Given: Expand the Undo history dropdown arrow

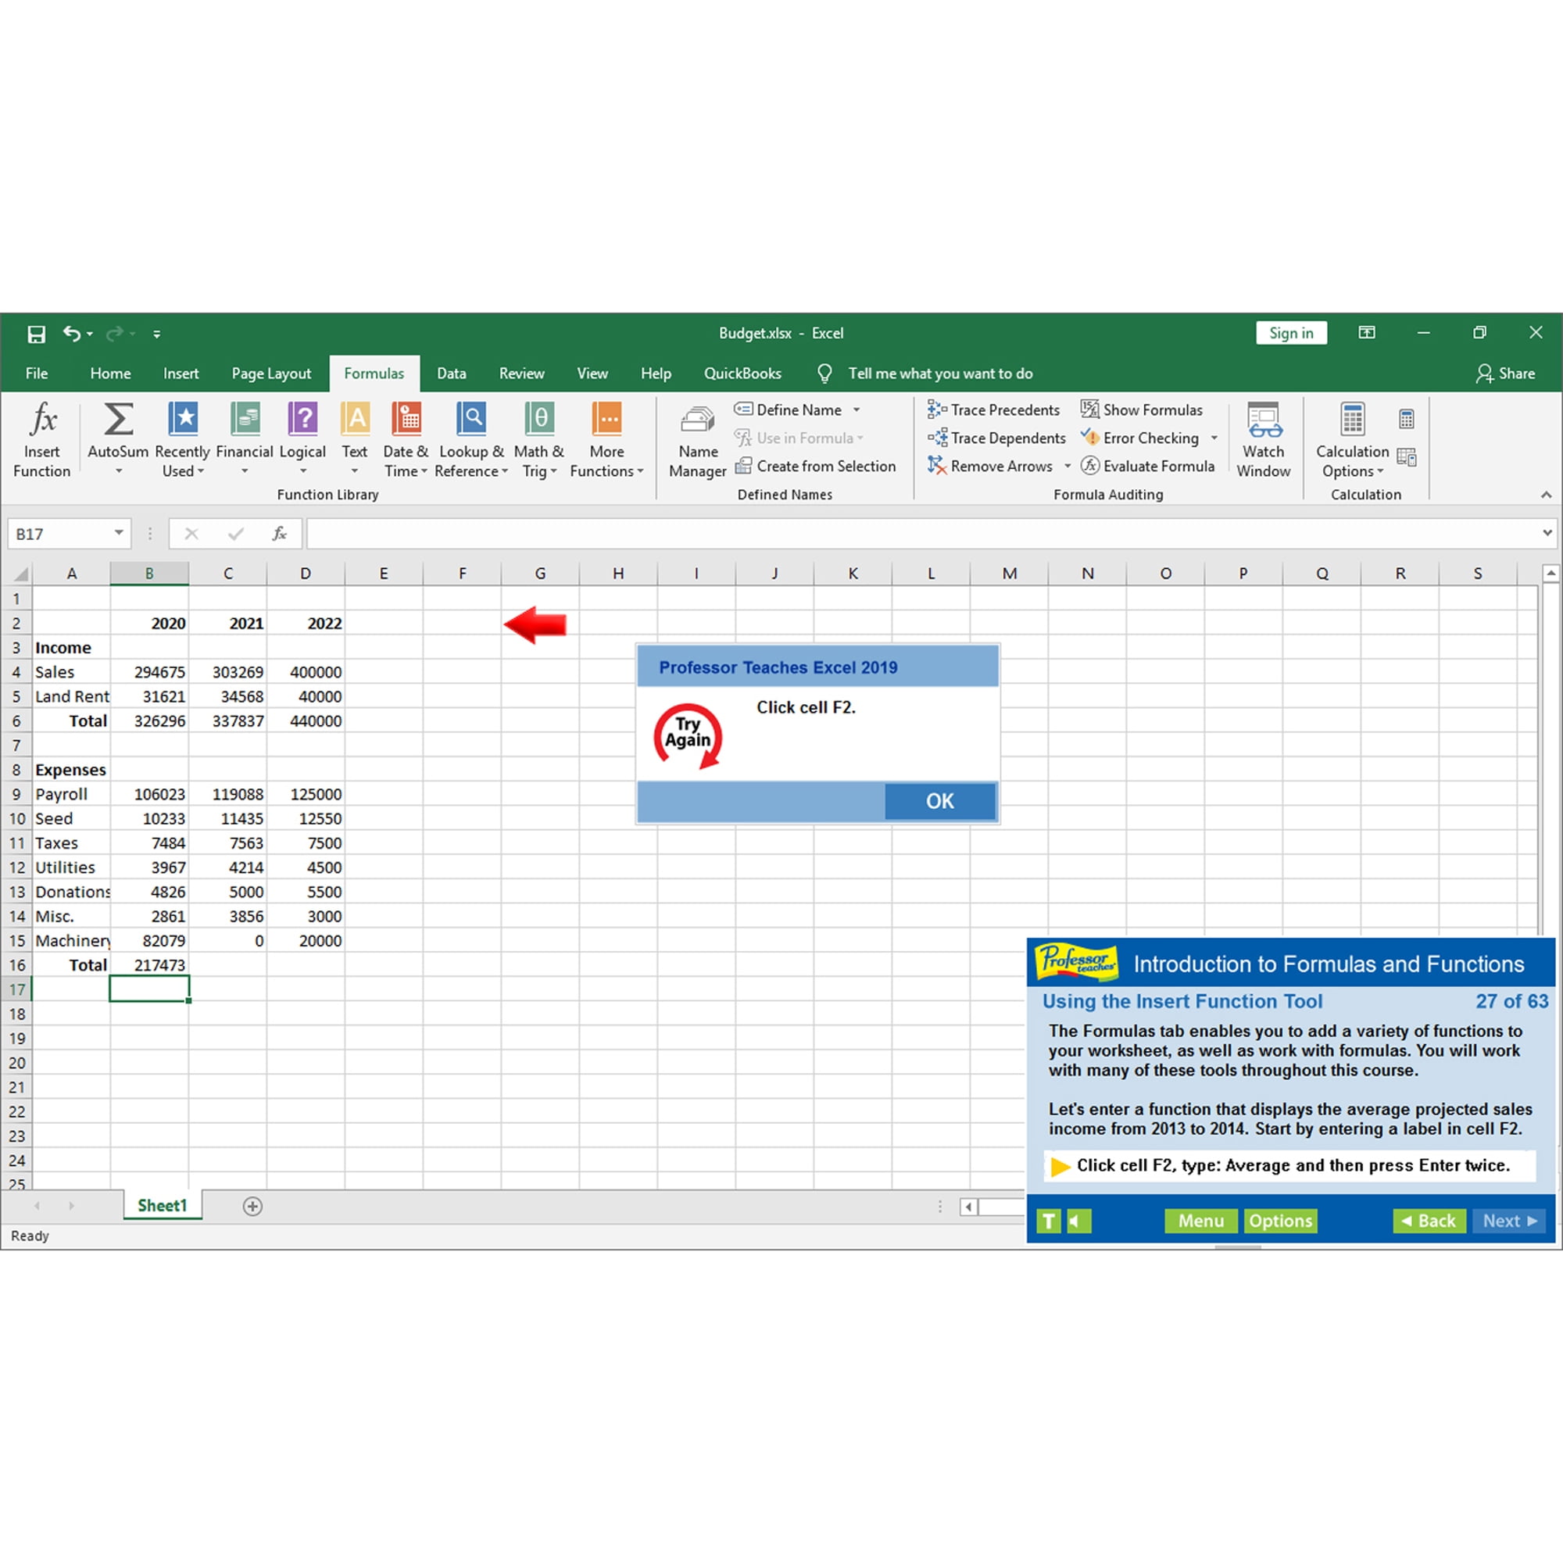Looking at the screenshot, I should point(90,334).
